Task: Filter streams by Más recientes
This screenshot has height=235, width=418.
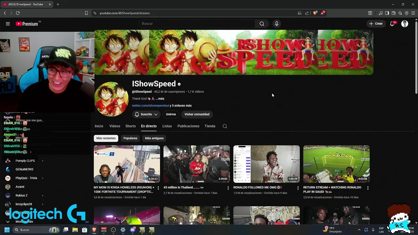Action: 106,138
